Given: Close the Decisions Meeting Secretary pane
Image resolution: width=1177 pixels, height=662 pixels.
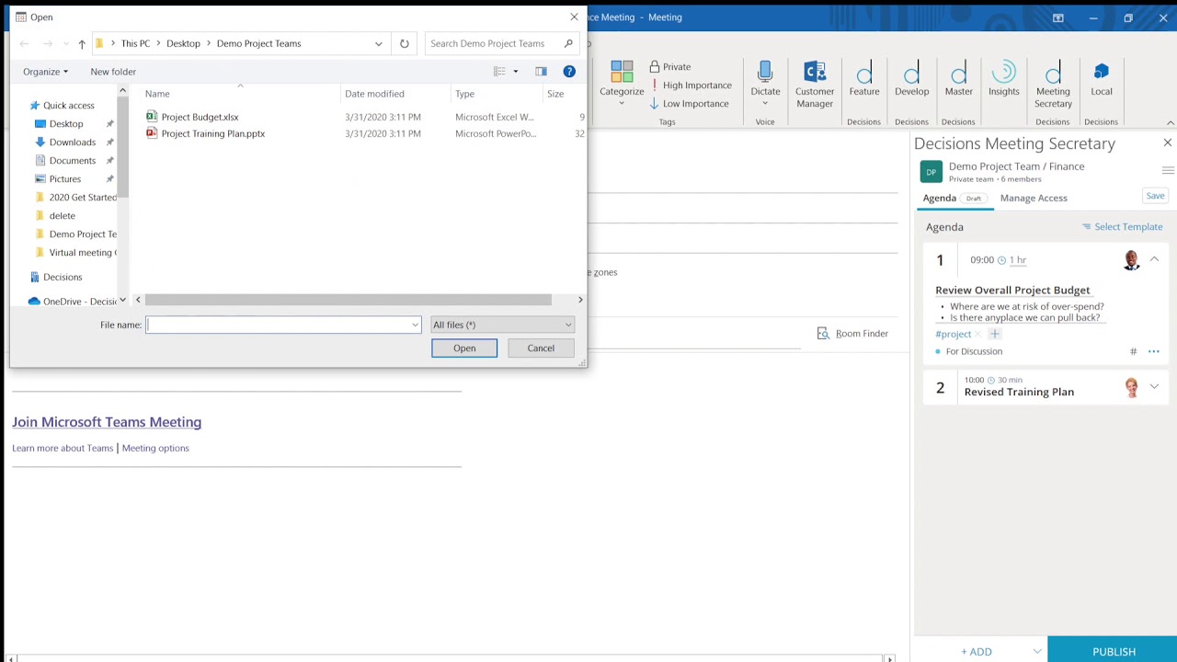Looking at the screenshot, I should tap(1168, 143).
